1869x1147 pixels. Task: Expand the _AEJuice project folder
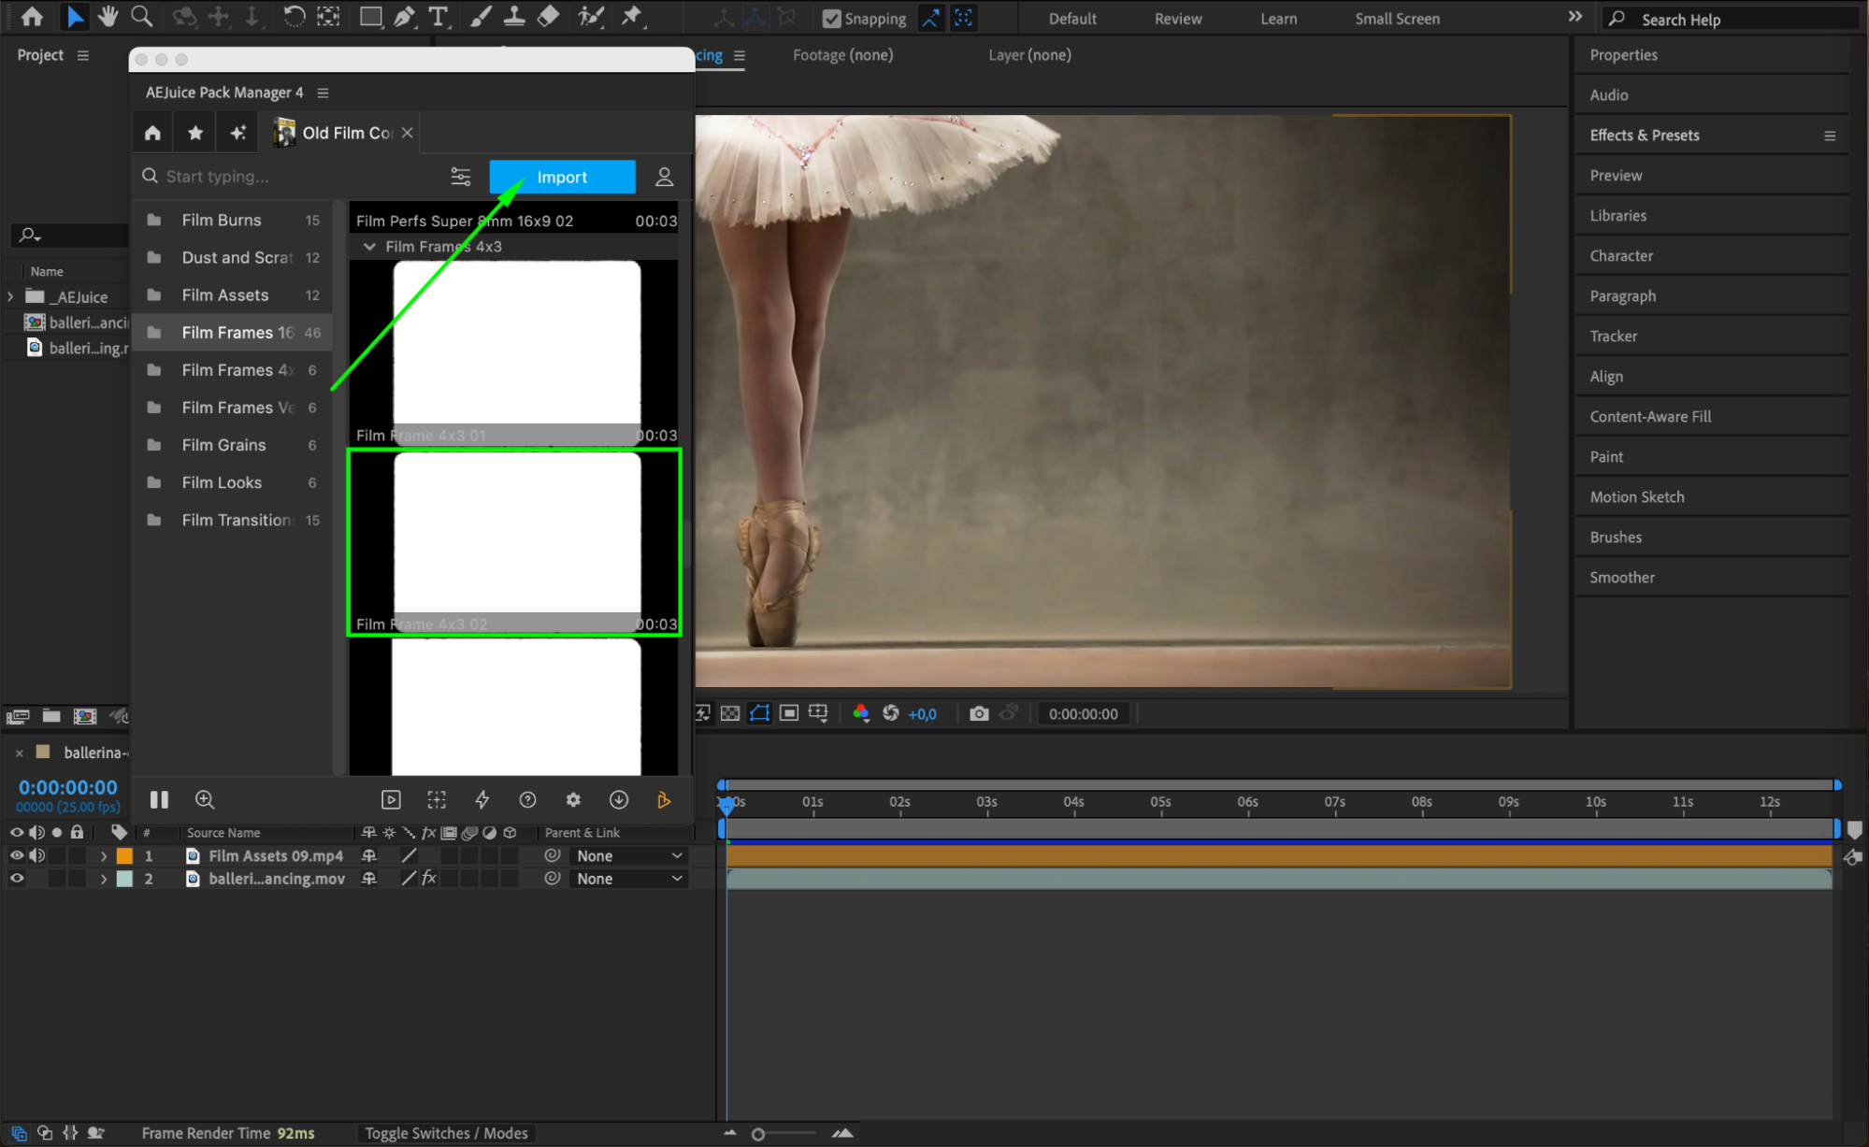pyautogui.click(x=10, y=296)
